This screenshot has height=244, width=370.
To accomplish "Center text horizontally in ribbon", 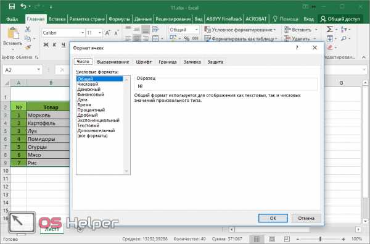I will (137, 38).
